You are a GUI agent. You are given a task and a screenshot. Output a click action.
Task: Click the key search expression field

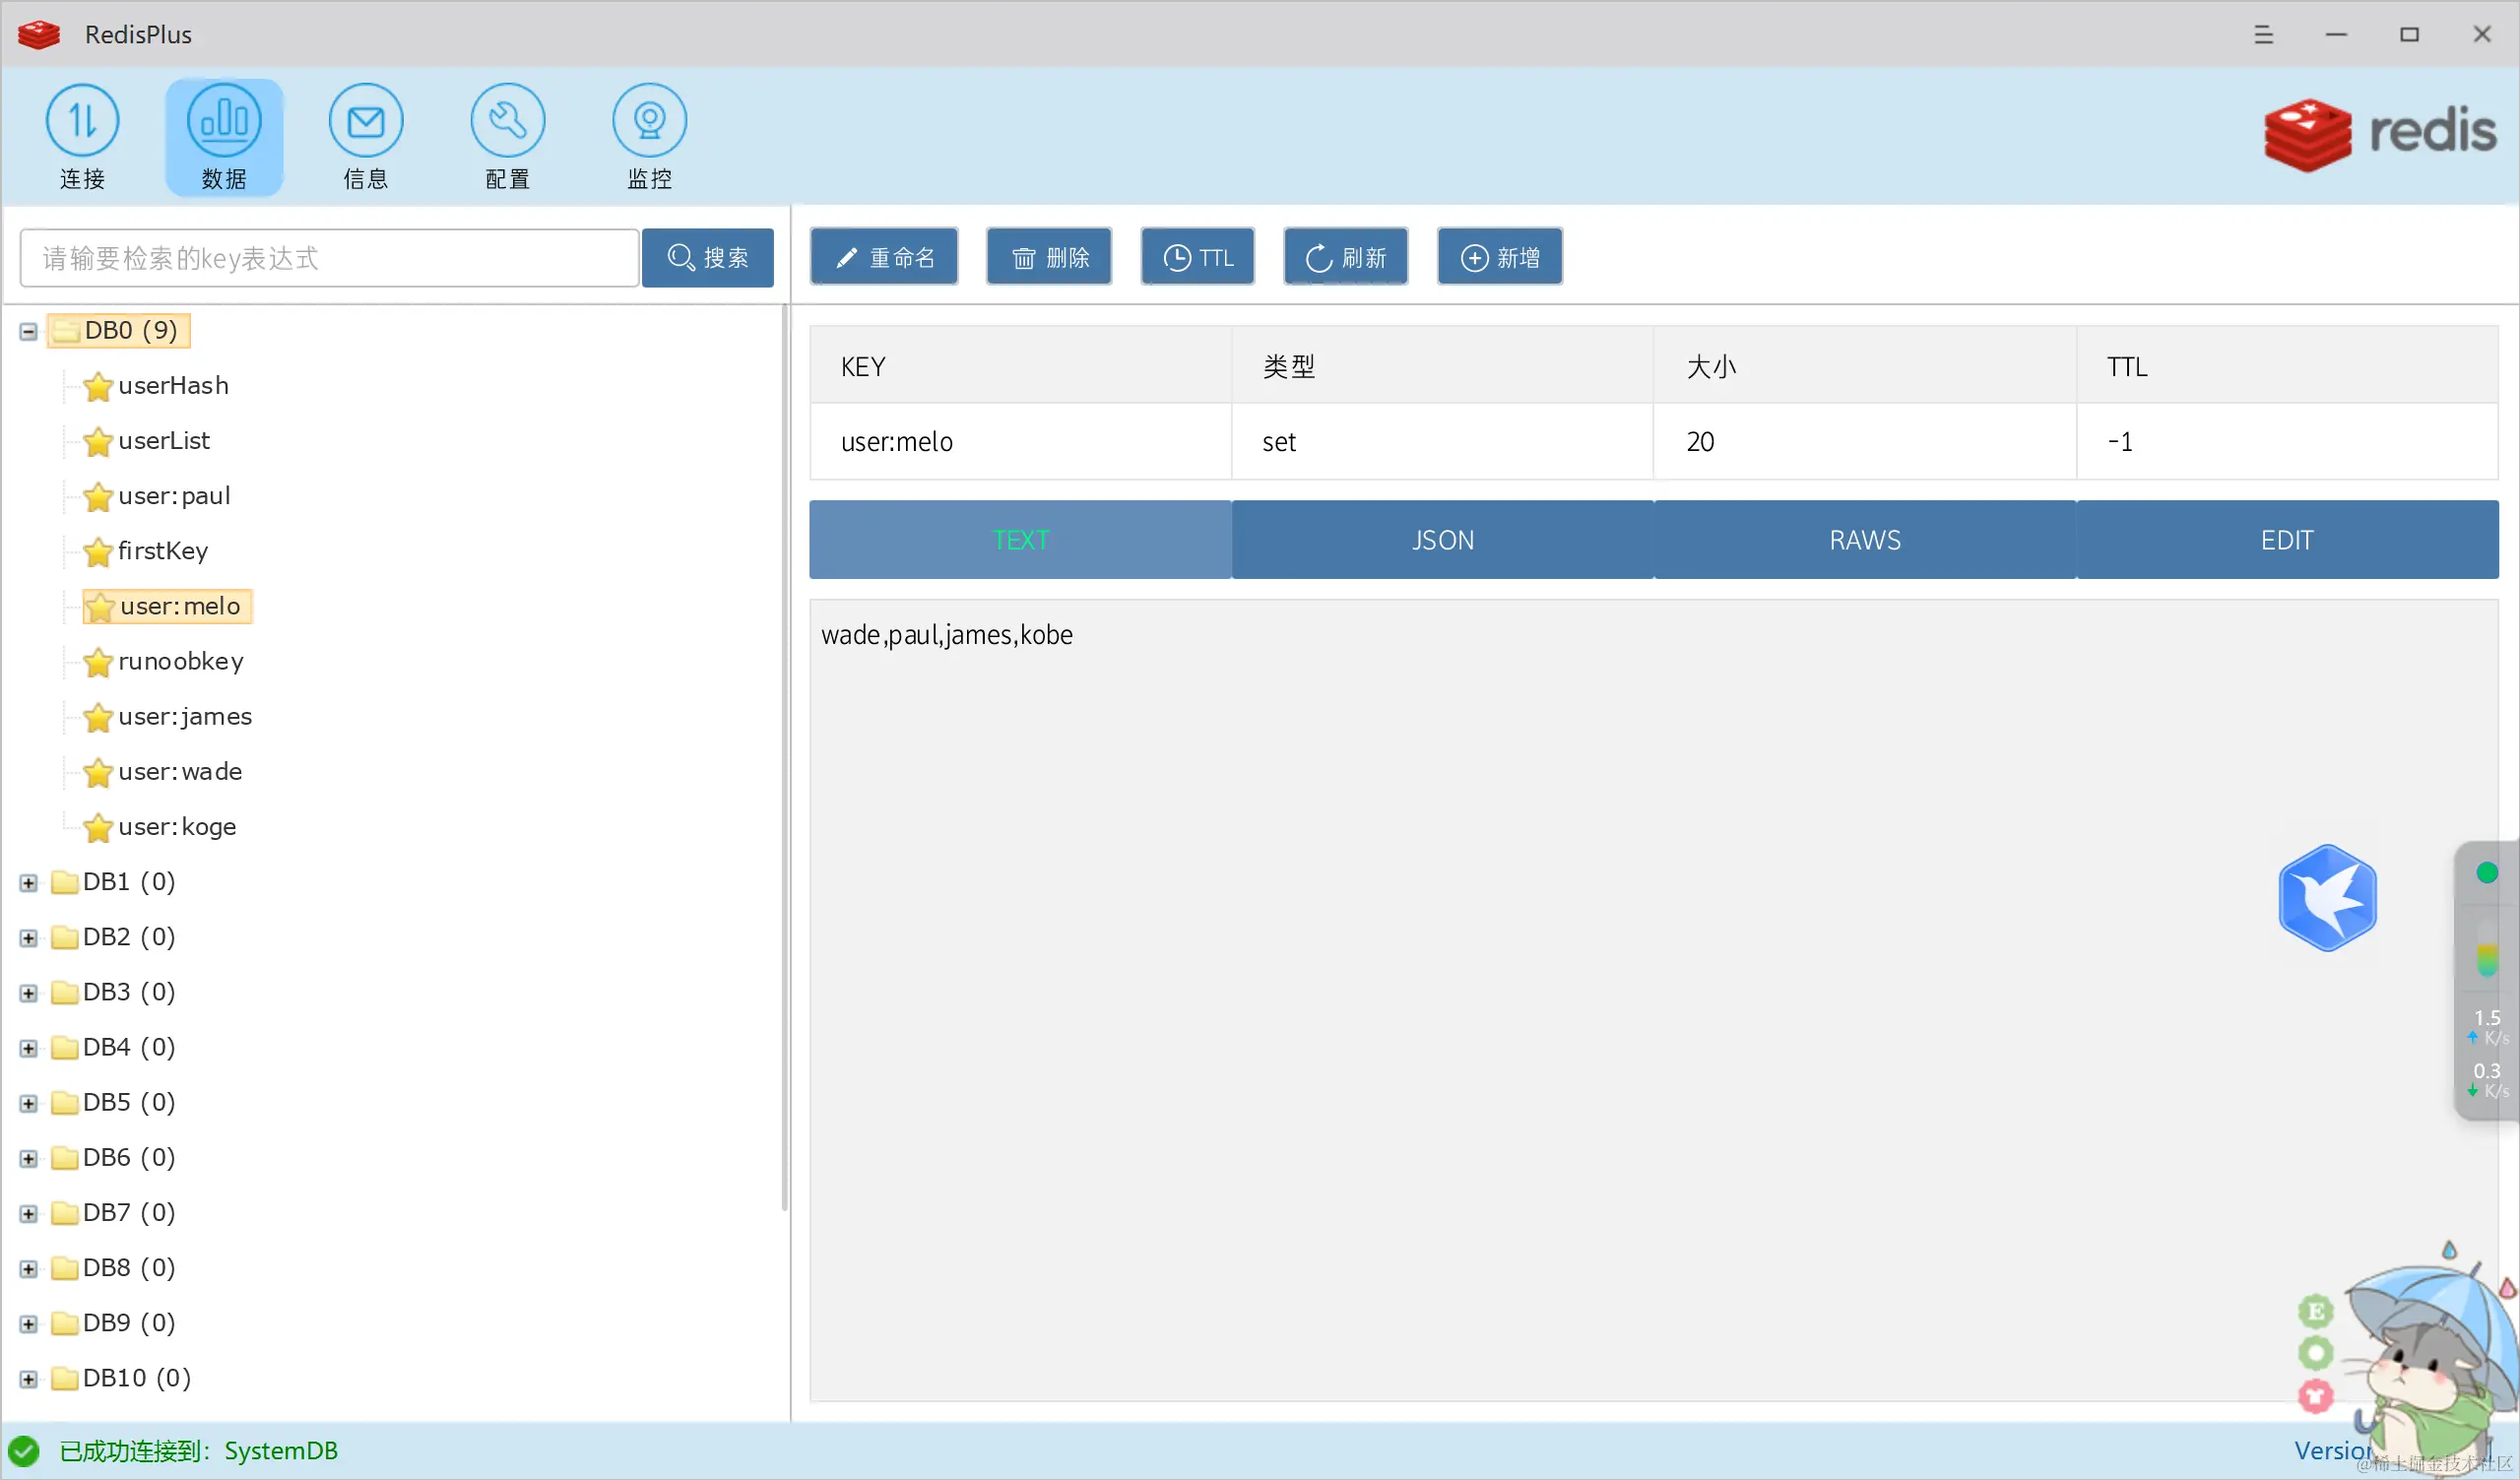(x=330, y=259)
